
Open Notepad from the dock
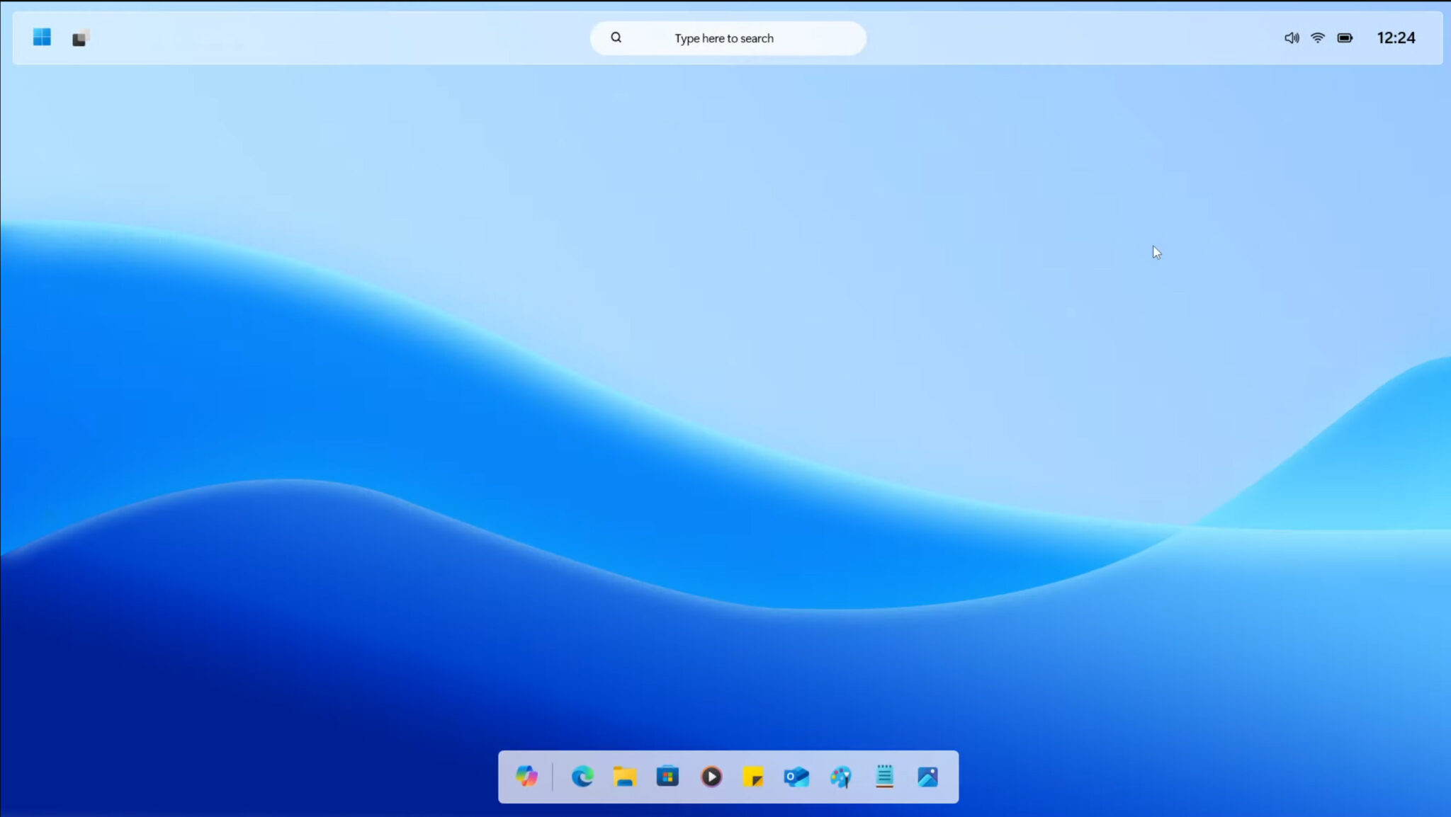[884, 777]
